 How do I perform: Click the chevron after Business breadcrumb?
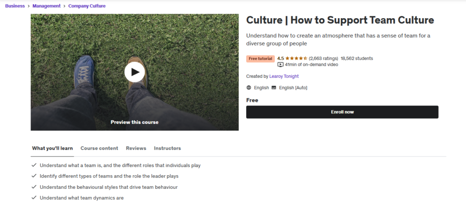coord(29,6)
